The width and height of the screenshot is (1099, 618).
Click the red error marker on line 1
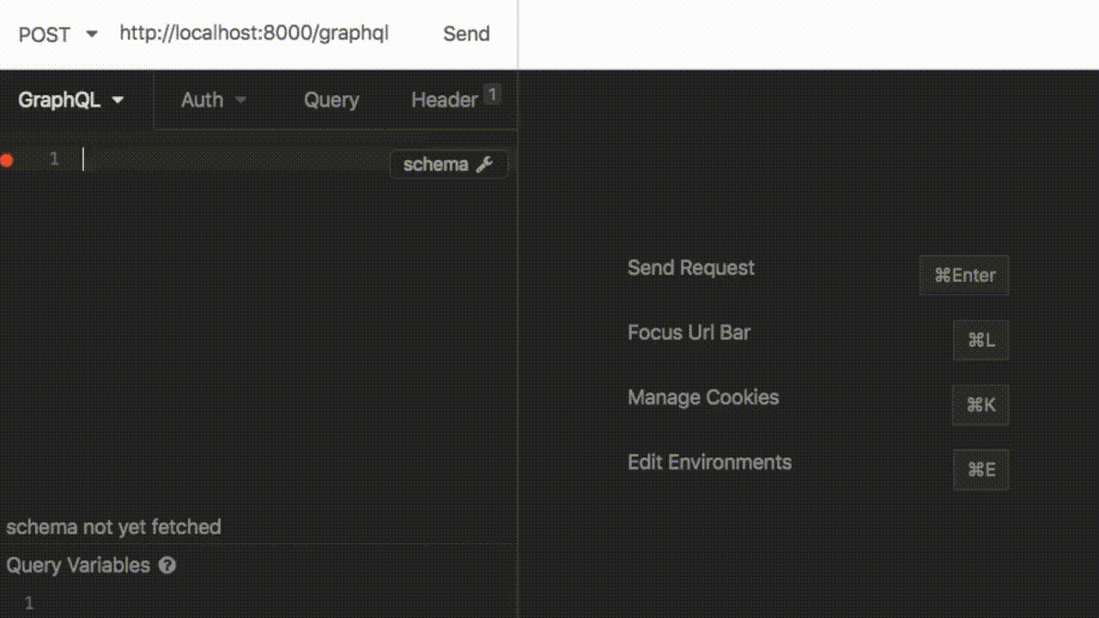[x=7, y=160]
